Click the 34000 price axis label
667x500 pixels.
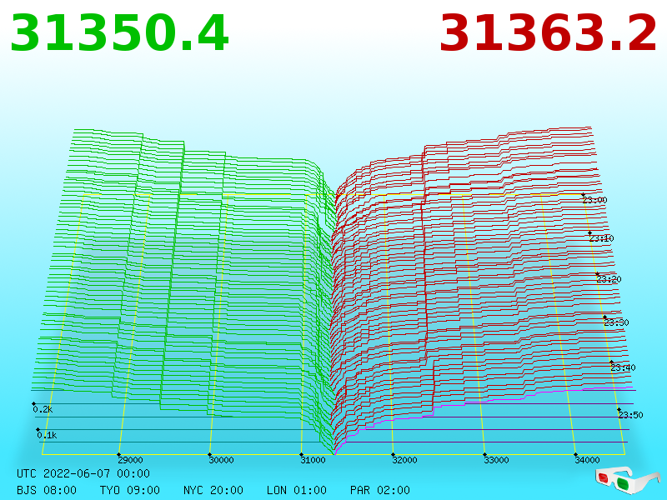point(587,460)
